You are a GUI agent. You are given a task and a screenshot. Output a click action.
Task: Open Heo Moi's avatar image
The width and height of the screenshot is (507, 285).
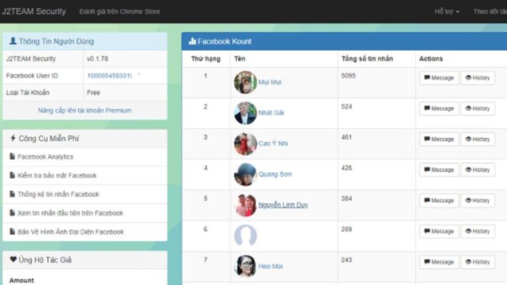tap(245, 266)
